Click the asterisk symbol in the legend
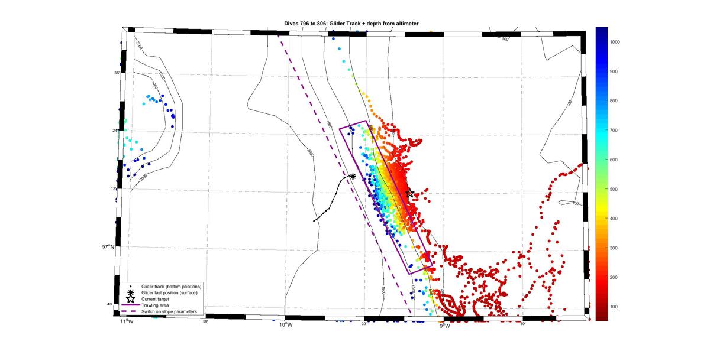This screenshot has width=710, height=361. [x=130, y=293]
